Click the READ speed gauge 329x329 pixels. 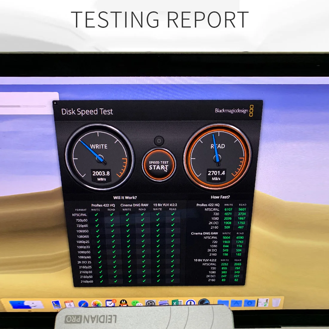217,157
